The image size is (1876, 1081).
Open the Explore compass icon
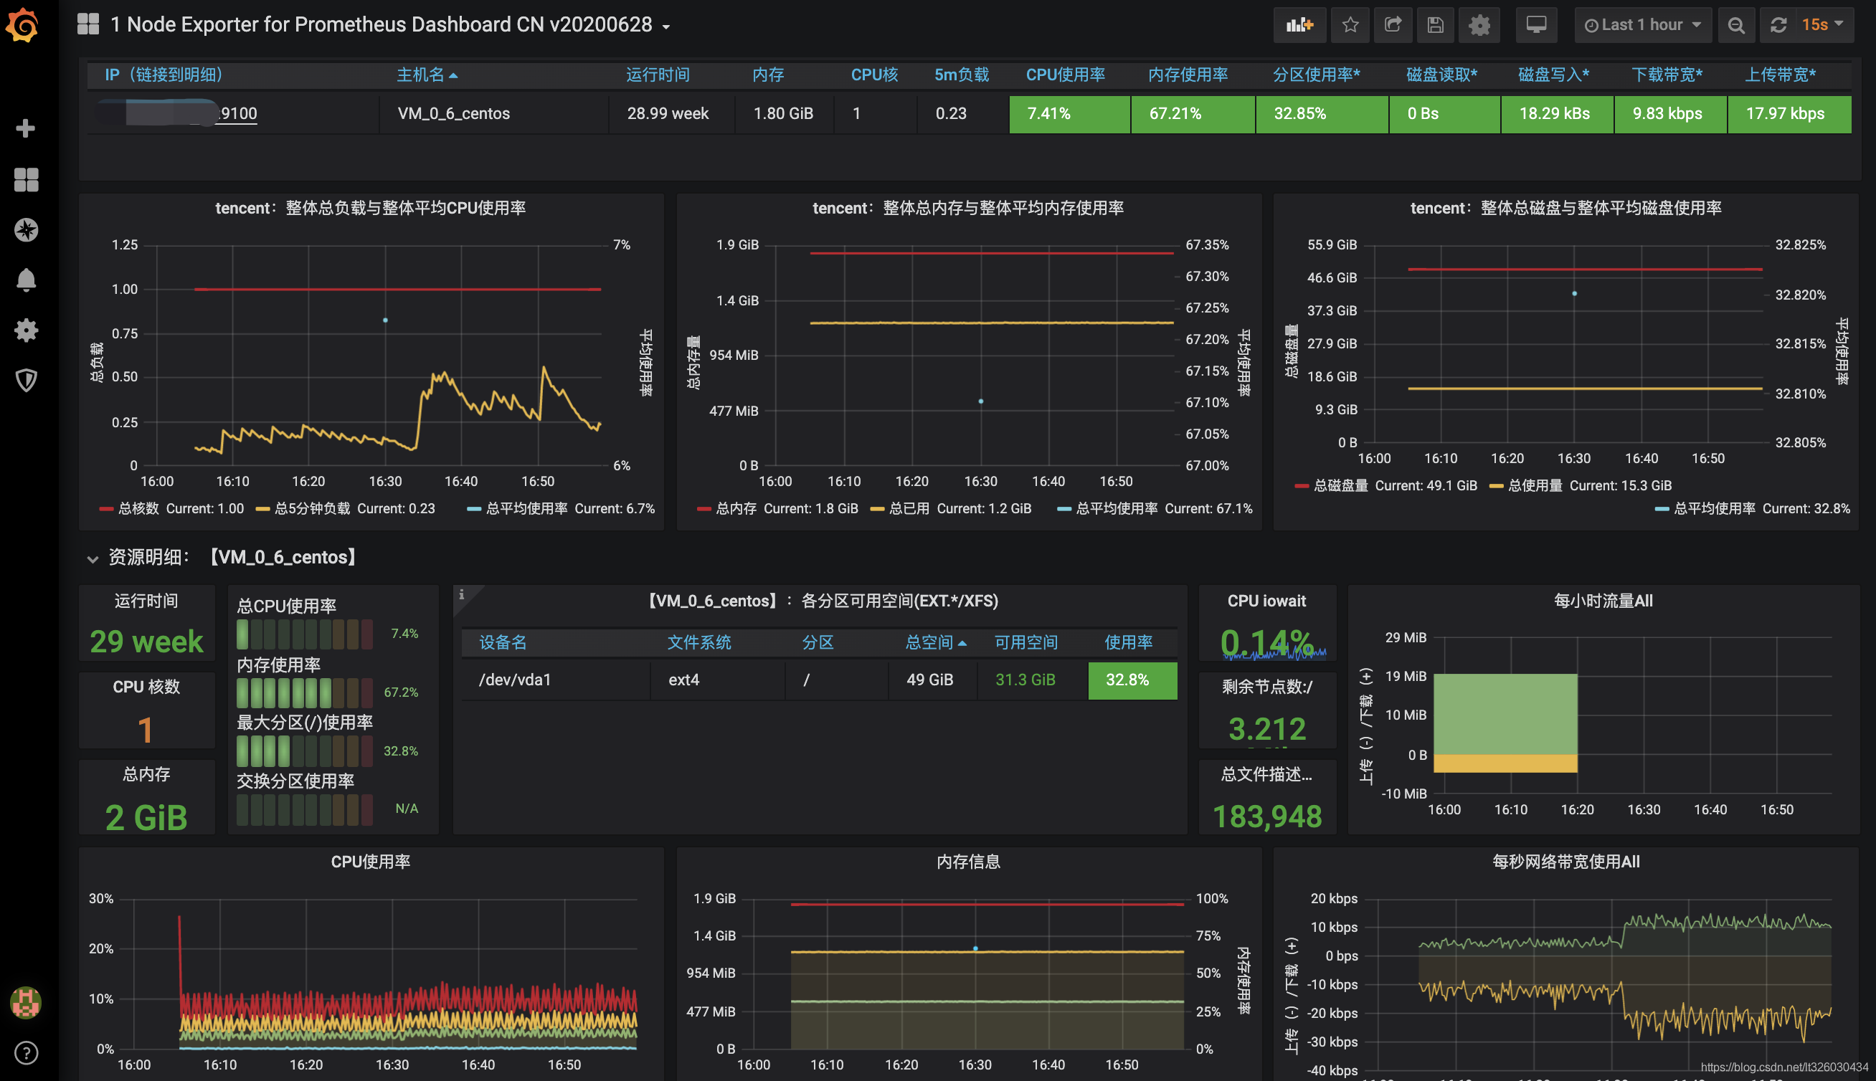coord(26,229)
